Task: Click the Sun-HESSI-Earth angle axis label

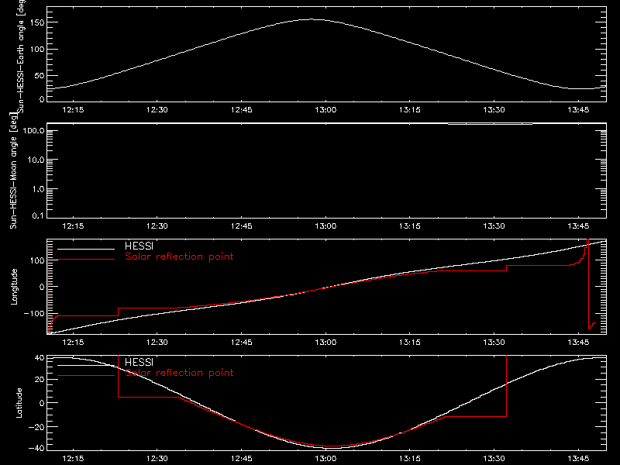Action: point(21,57)
